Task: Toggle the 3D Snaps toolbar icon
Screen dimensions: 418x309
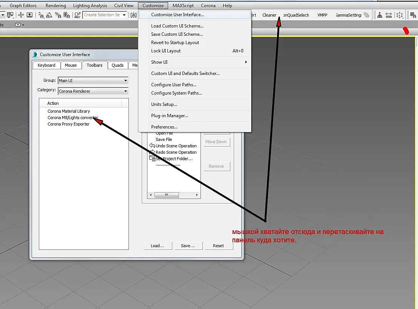Action: click(41, 15)
